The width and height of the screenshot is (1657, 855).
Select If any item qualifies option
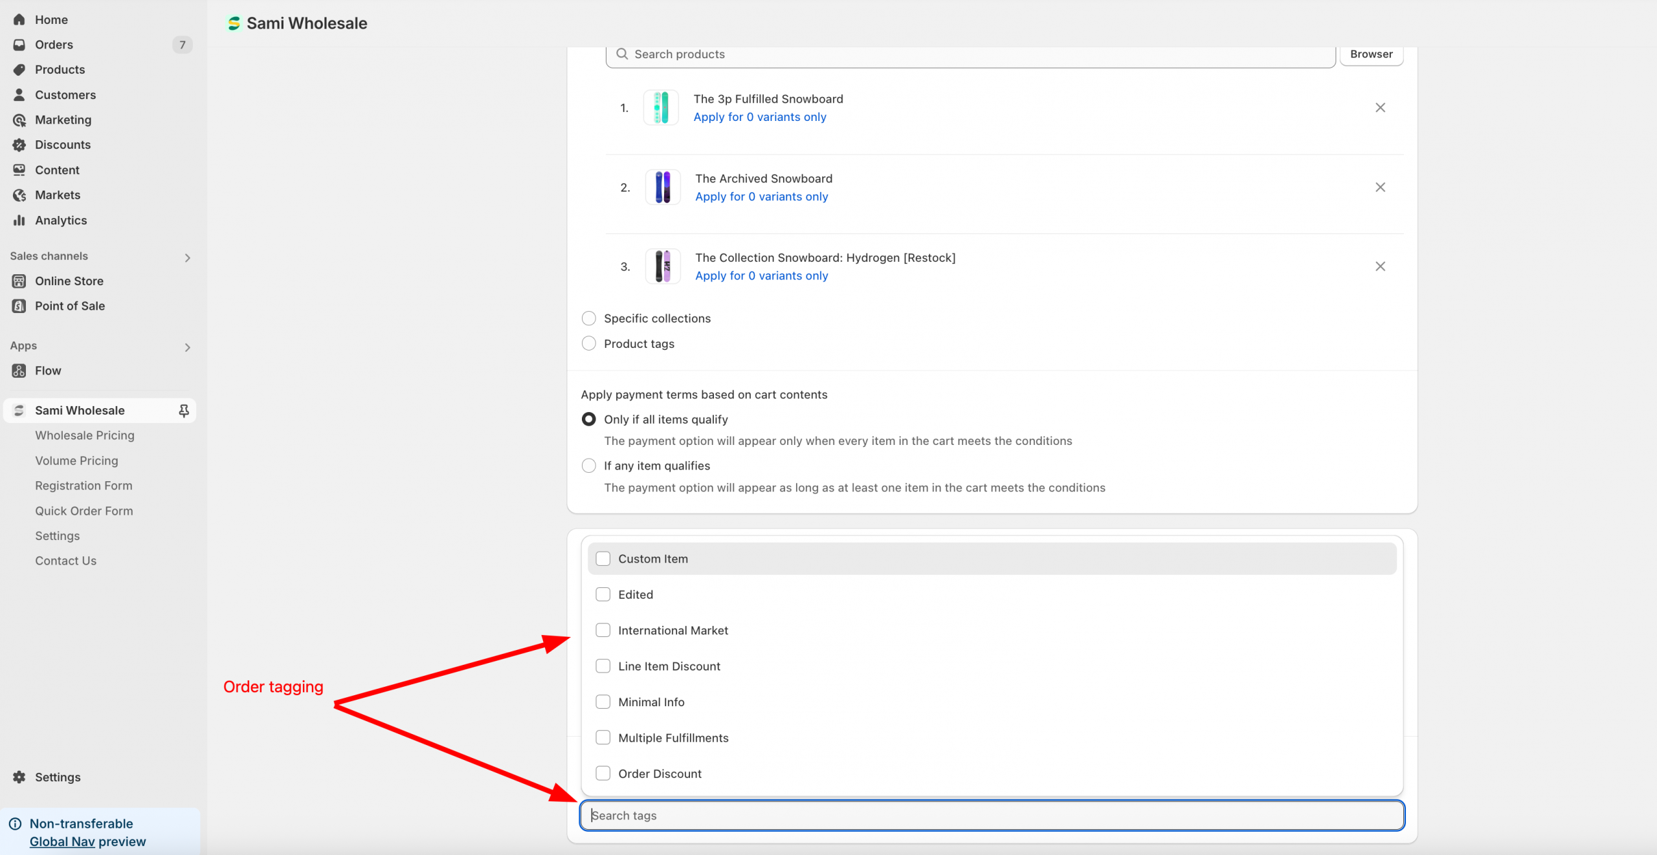(x=588, y=466)
